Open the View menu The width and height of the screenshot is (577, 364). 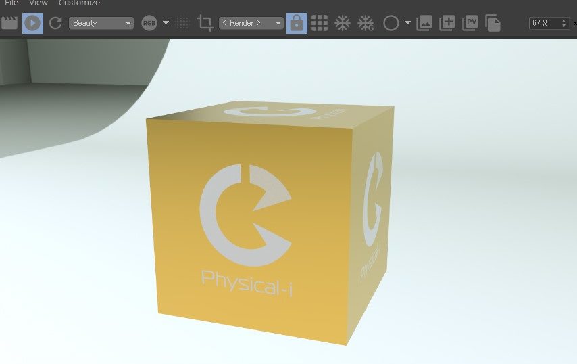[x=39, y=3]
